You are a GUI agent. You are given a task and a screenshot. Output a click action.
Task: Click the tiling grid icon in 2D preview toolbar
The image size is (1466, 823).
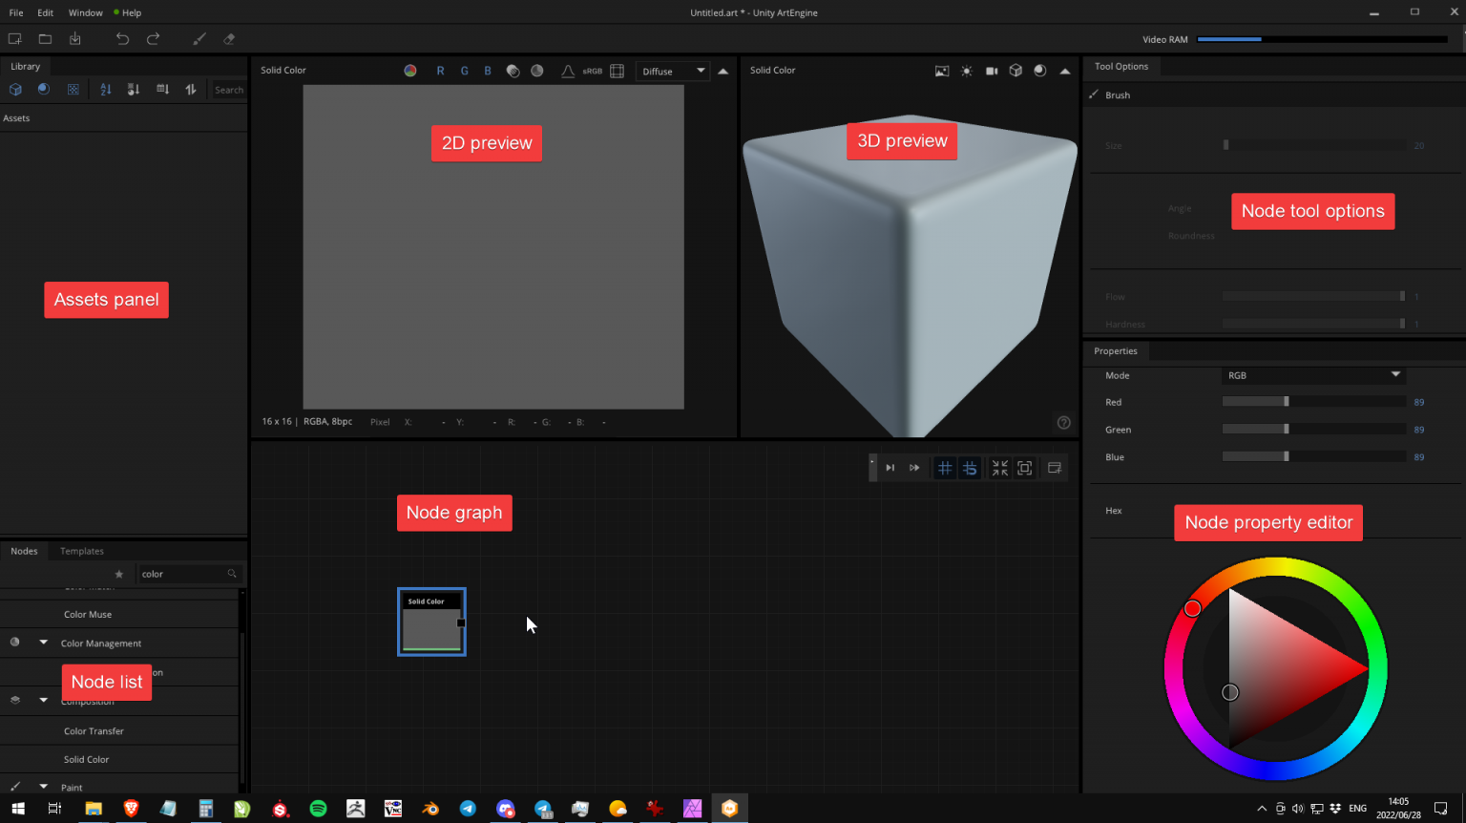[x=617, y=70]
